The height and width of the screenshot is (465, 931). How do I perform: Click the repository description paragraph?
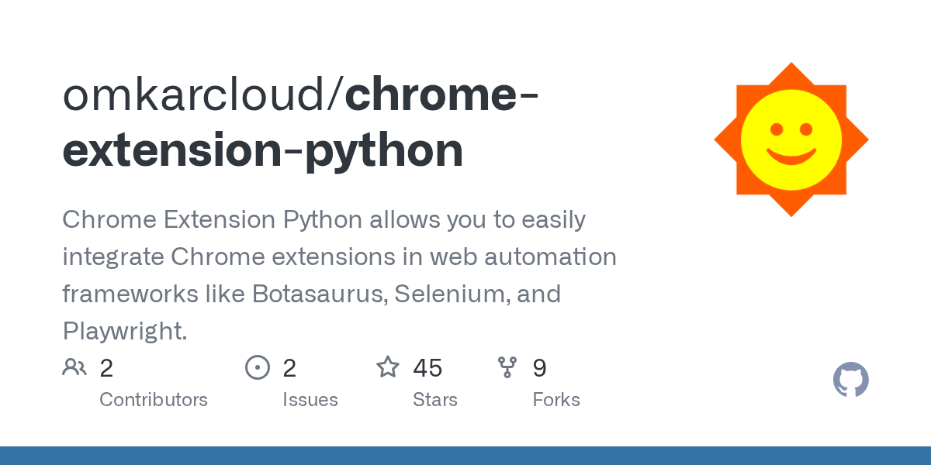339,275
